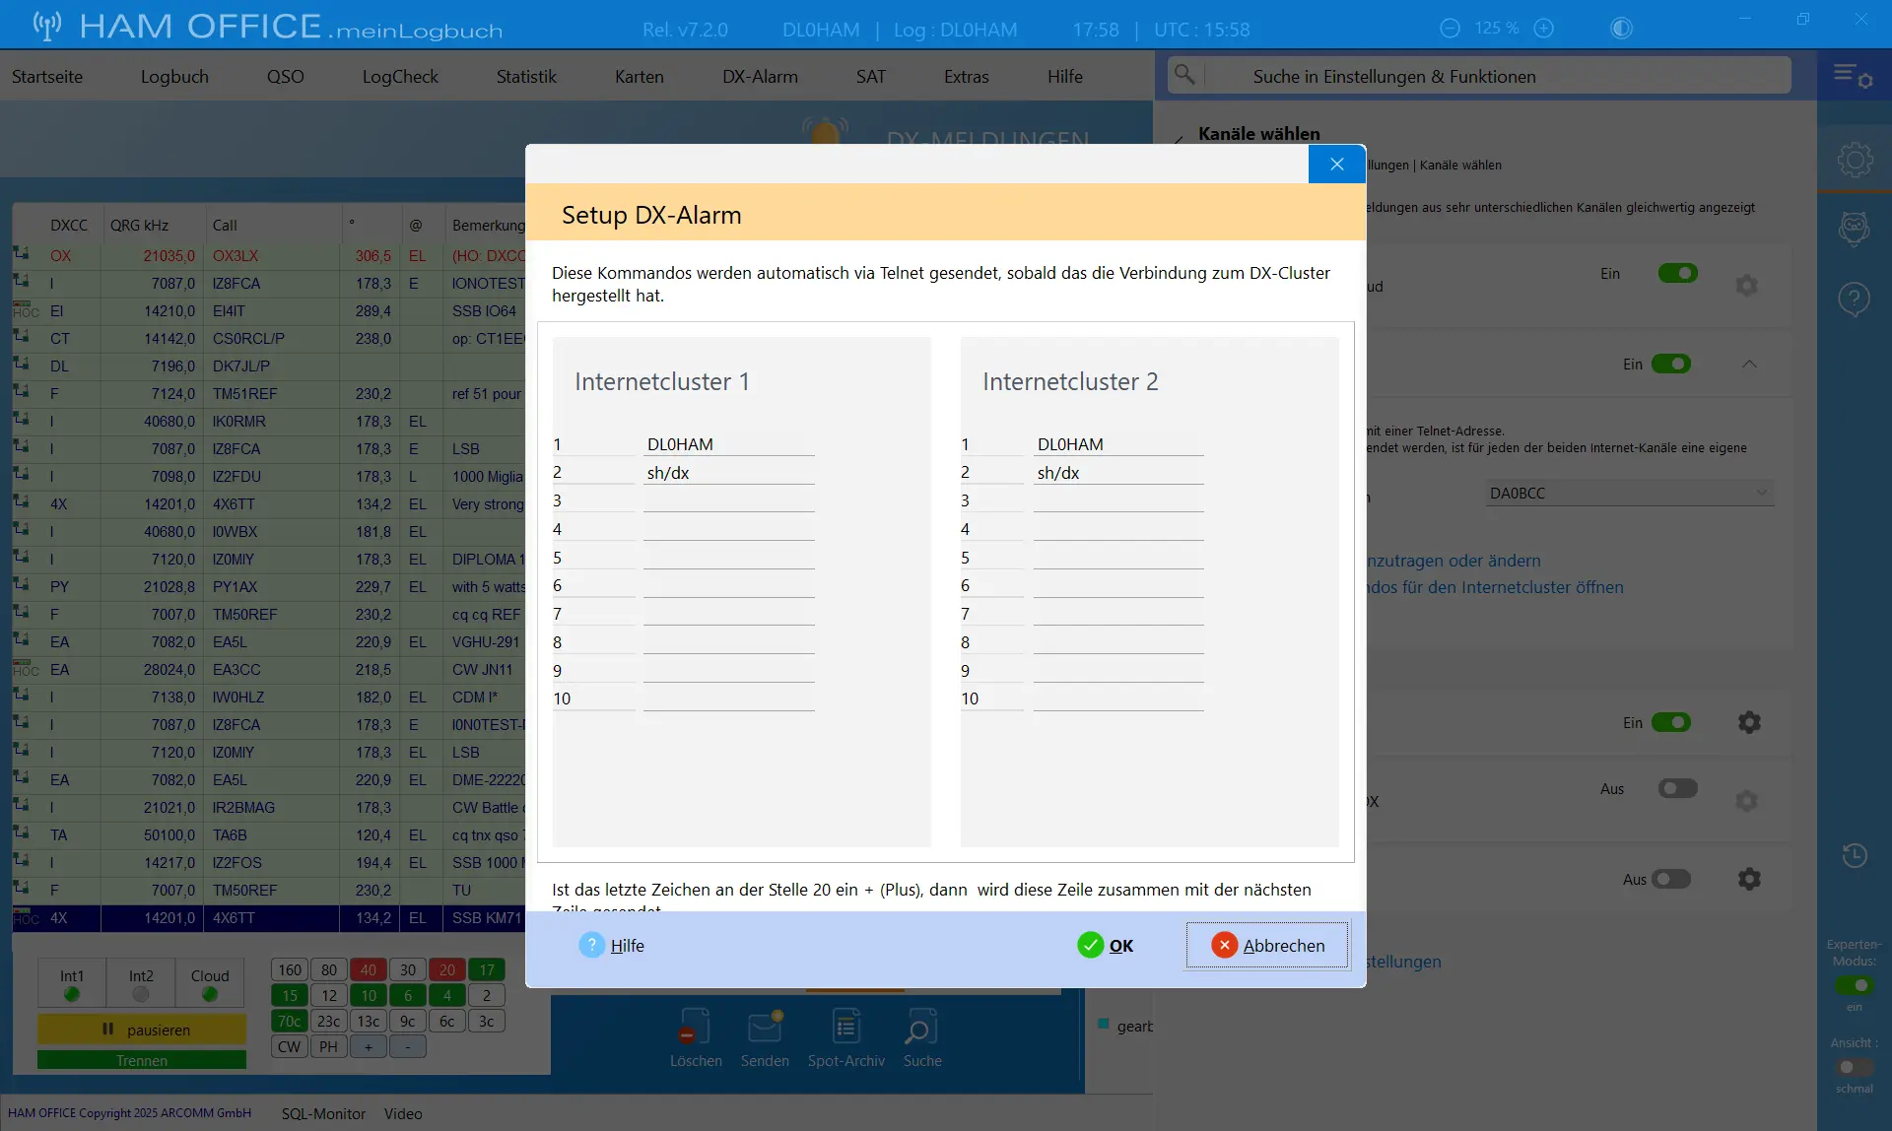Open the Spot-Archiv icon

(x=845, y=1028)
